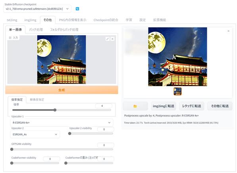This screenshot has height=173, width=237.
Task: Refresh the Stable Diffusion checkpoint list
Action: (77, 9)
